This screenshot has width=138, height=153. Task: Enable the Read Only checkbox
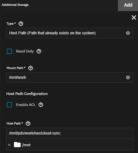click(x=9, y=51)
